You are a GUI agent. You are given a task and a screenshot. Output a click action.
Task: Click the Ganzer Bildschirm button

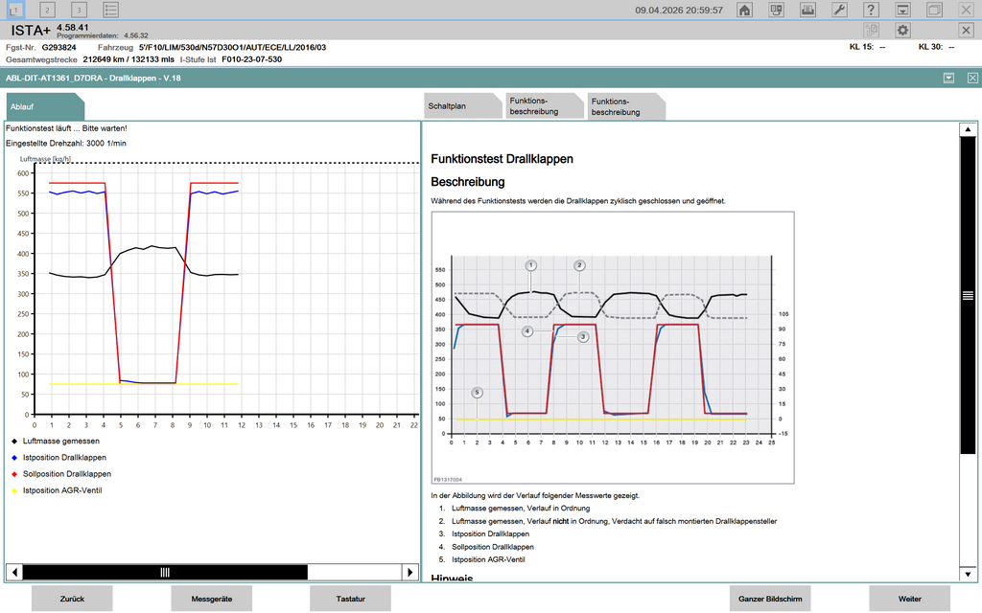coord(770,598)
